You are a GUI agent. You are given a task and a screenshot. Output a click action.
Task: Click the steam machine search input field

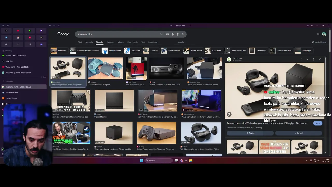point(118,34)
